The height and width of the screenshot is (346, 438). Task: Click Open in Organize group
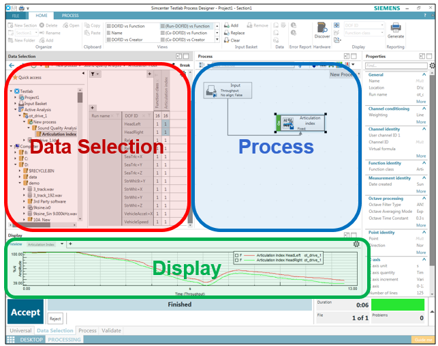tap(72, 25)
